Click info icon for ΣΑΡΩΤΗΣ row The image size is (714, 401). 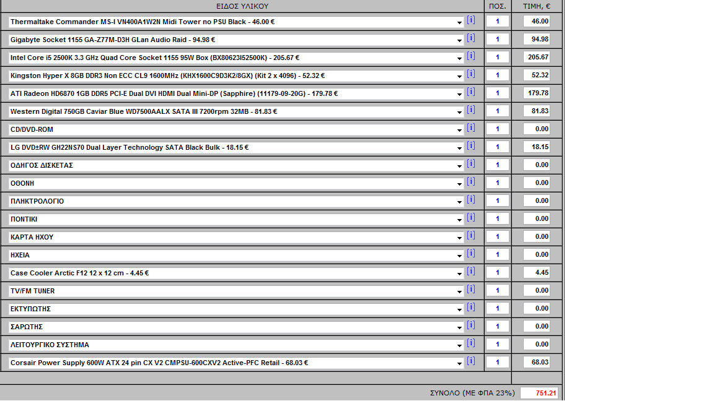471,326
